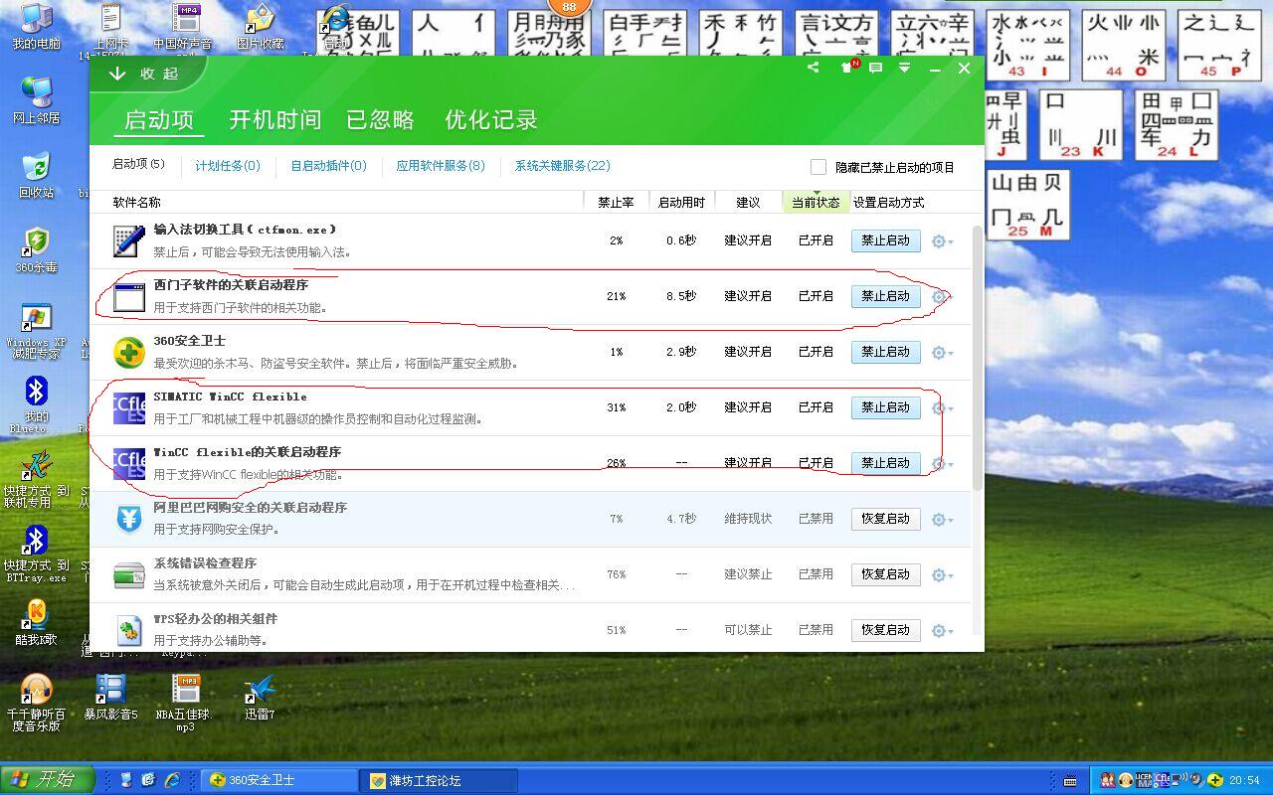Switch to the 开机时间 tab
The width and height of the screenshot is (1273, 795).
[x=274, y=120]
